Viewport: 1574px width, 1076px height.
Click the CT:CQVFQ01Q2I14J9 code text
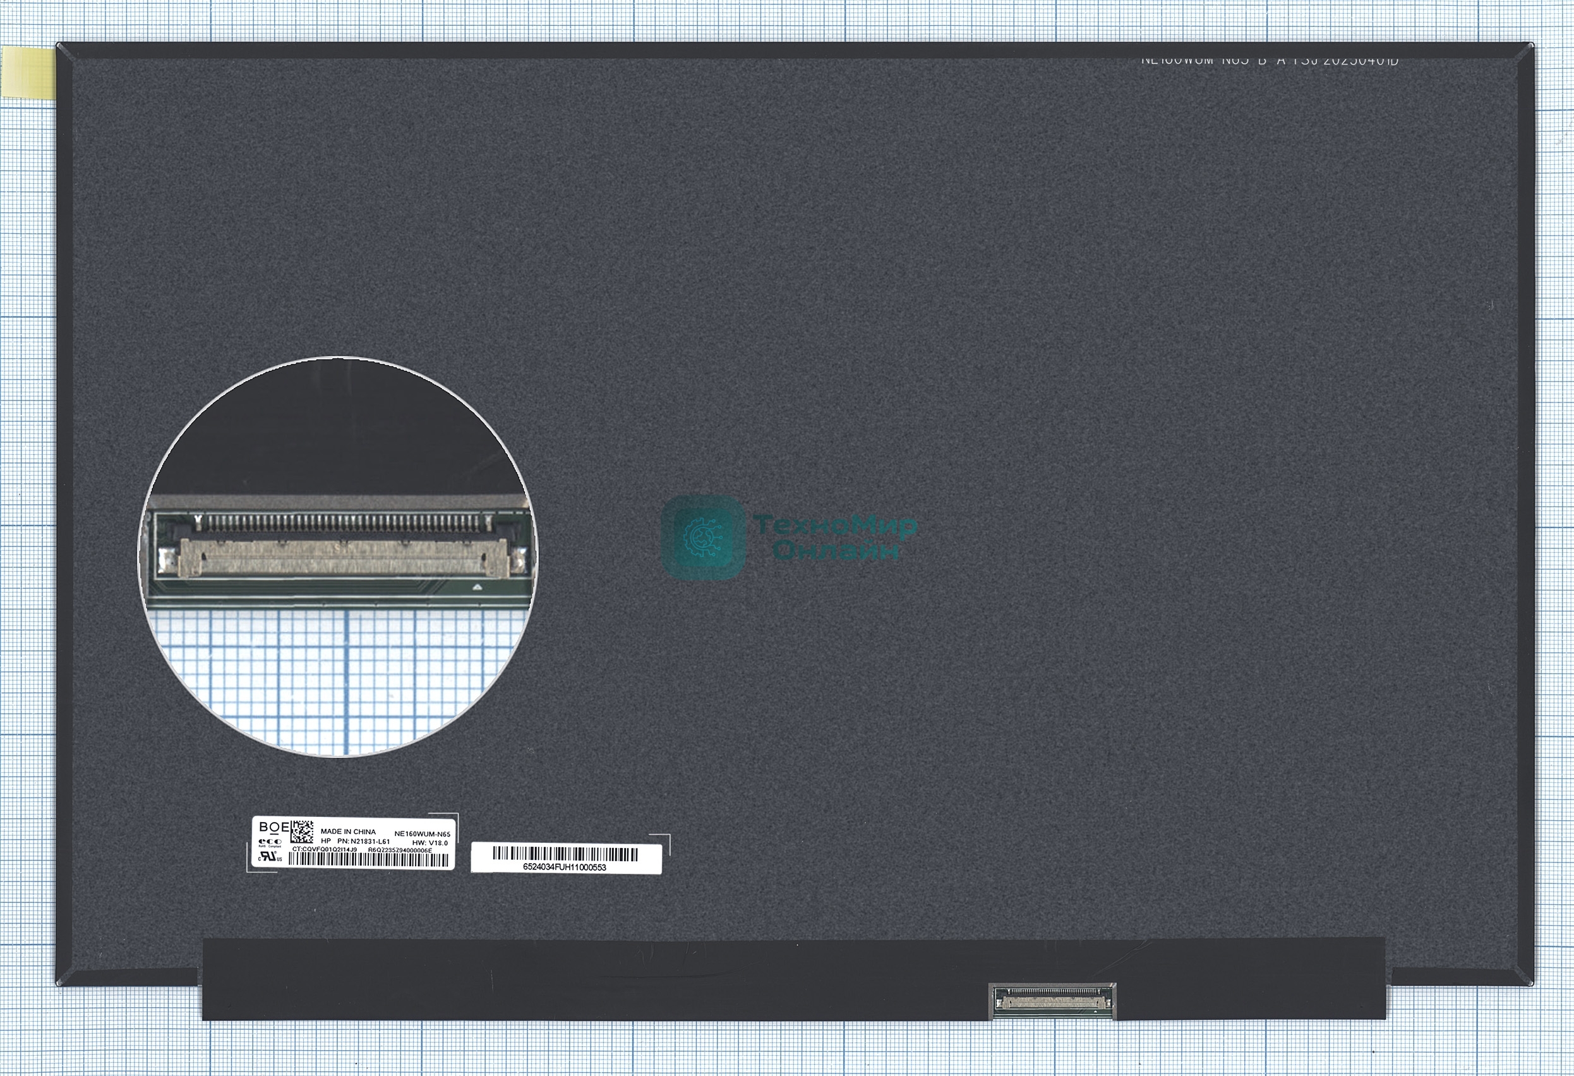pyautogui.click(x=324, y=850)
